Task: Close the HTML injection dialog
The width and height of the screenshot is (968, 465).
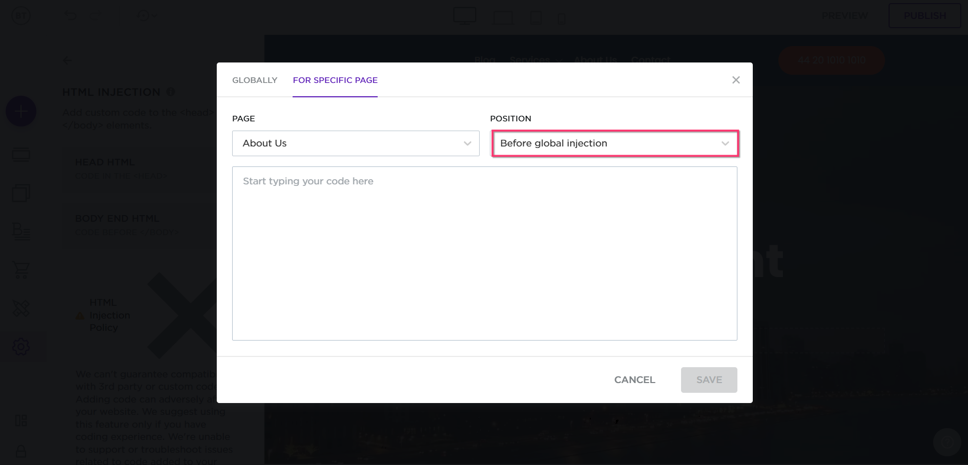Action: click(736, 80)
